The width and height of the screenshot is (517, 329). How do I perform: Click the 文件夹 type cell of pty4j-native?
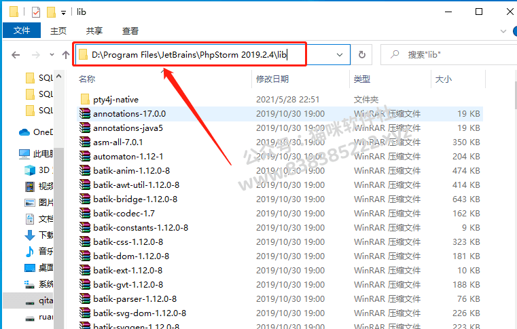(x=366, y=100)
